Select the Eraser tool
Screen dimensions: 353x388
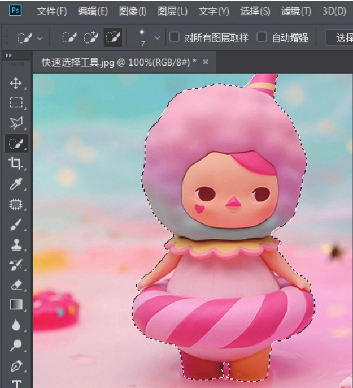coord(16,285)
